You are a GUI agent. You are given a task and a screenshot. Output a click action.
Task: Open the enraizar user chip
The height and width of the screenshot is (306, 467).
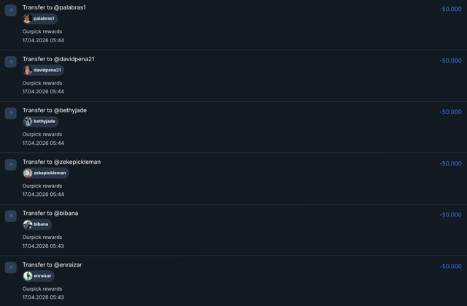39,276
